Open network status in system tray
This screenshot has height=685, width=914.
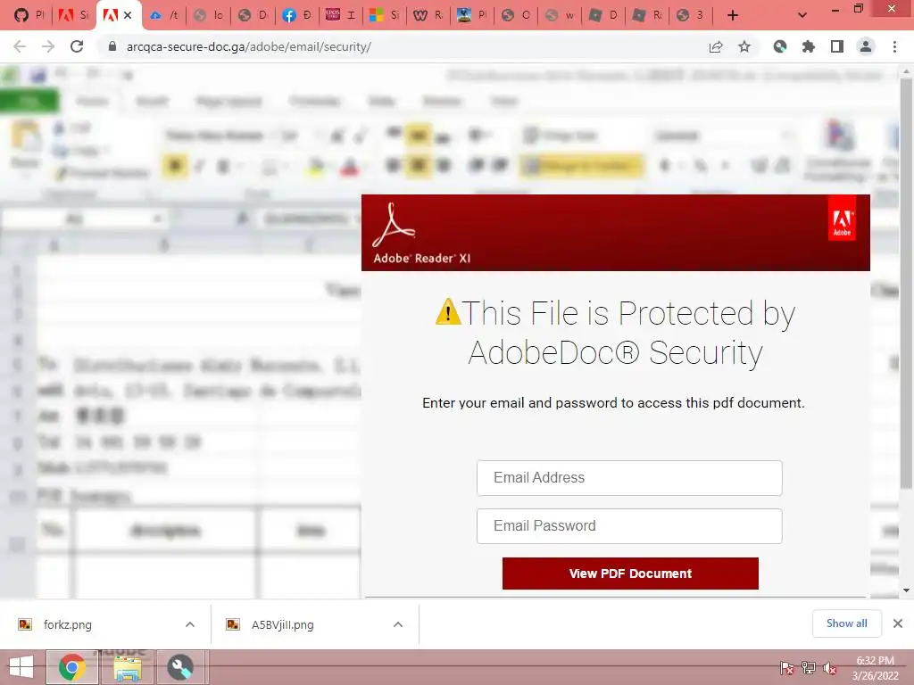pos(809,668)
